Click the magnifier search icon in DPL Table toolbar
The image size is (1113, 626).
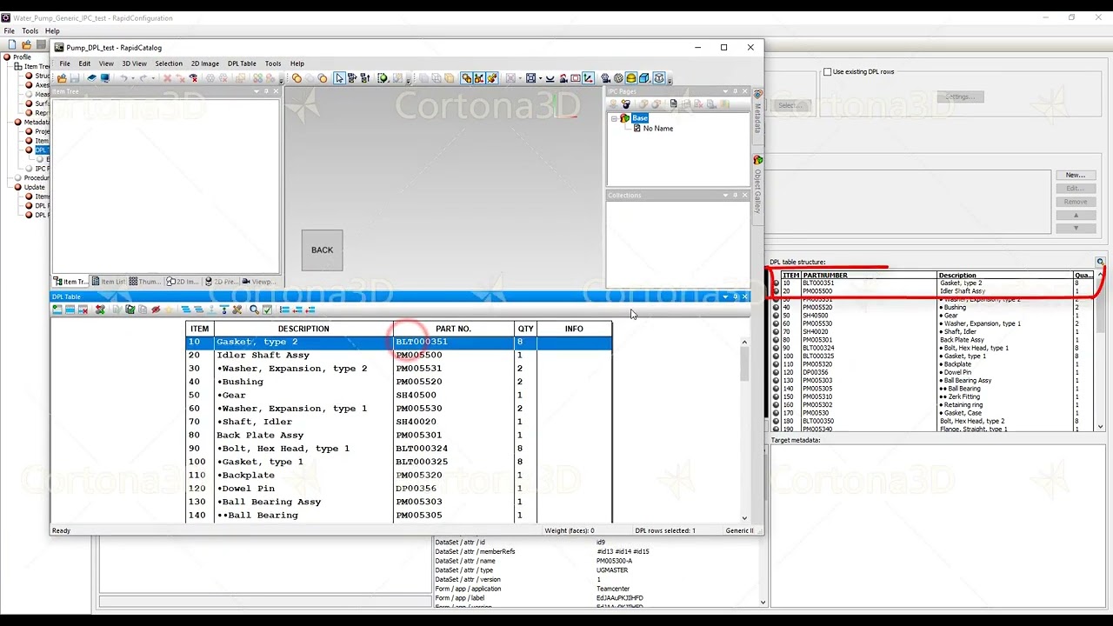pyautogui.click(x=254, y=310)
